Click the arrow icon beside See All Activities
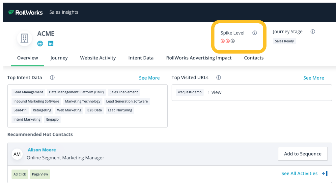 tap(325, 173)
